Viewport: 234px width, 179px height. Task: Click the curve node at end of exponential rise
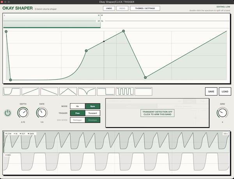[x=86, y=51]
